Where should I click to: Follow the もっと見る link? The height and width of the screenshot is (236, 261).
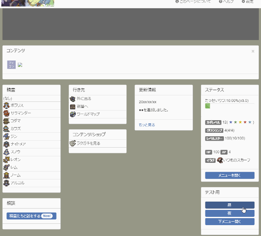(147, 125)
